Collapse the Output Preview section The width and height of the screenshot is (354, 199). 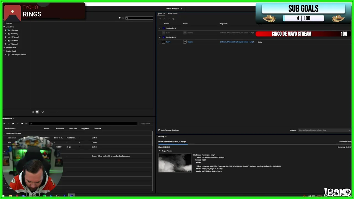pos(160,151)
